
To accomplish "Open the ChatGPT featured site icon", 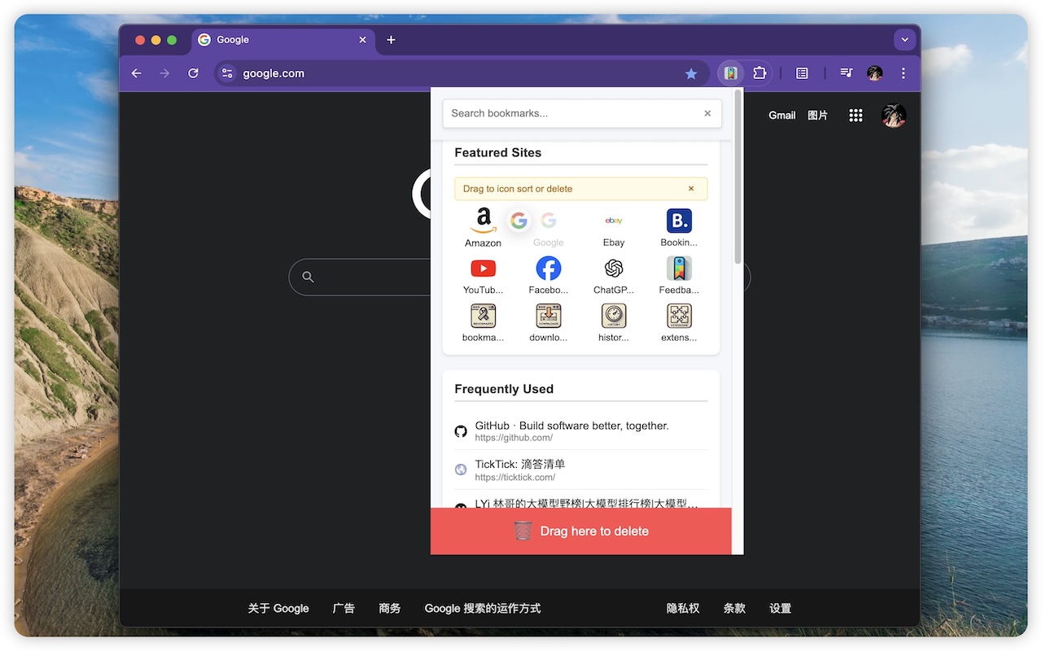I will 614,268.
